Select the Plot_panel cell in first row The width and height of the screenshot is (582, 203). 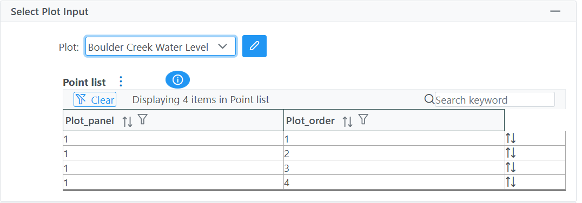click(x=173, y=139)
